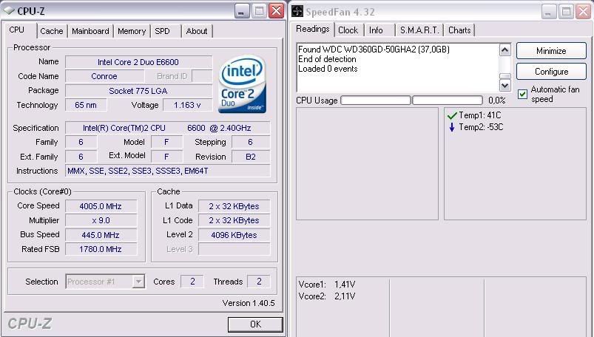Click the Found WDC WD360GD log line

[x=374, y=50]
